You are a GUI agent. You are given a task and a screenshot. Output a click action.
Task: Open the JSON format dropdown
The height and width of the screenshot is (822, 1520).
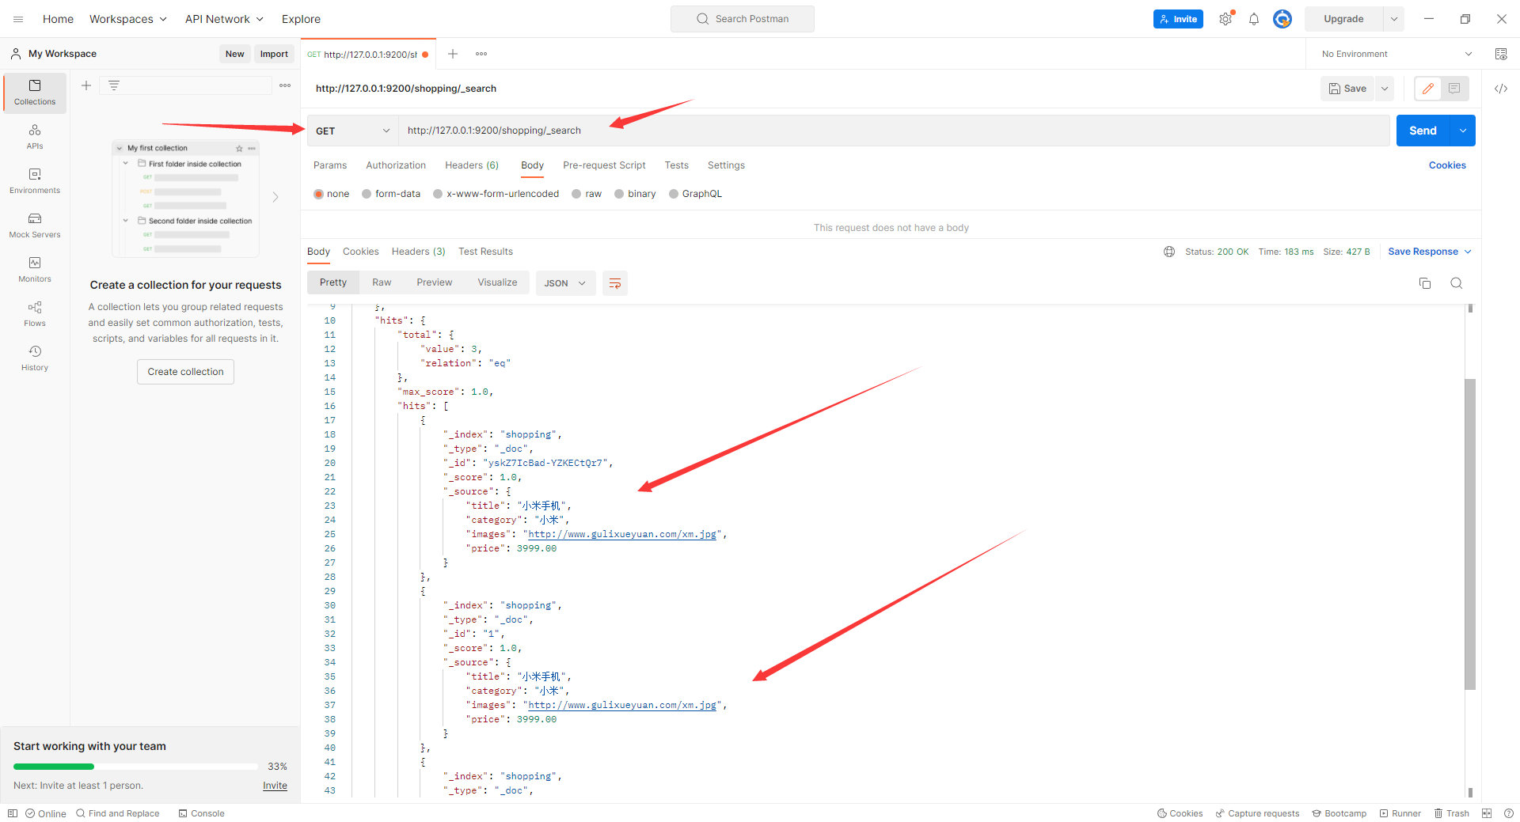tap(564, 283)
